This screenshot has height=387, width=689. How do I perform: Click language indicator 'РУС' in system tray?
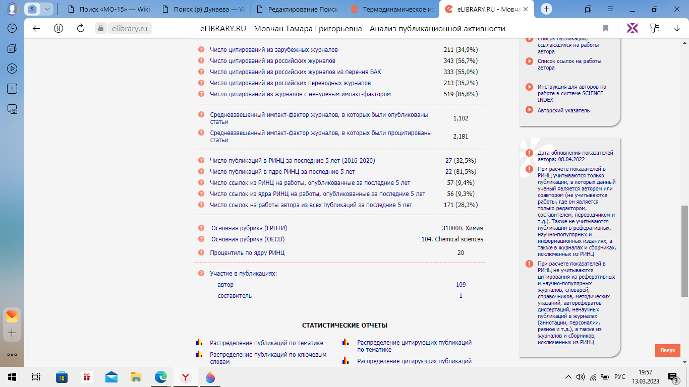[x=619, y=377]
